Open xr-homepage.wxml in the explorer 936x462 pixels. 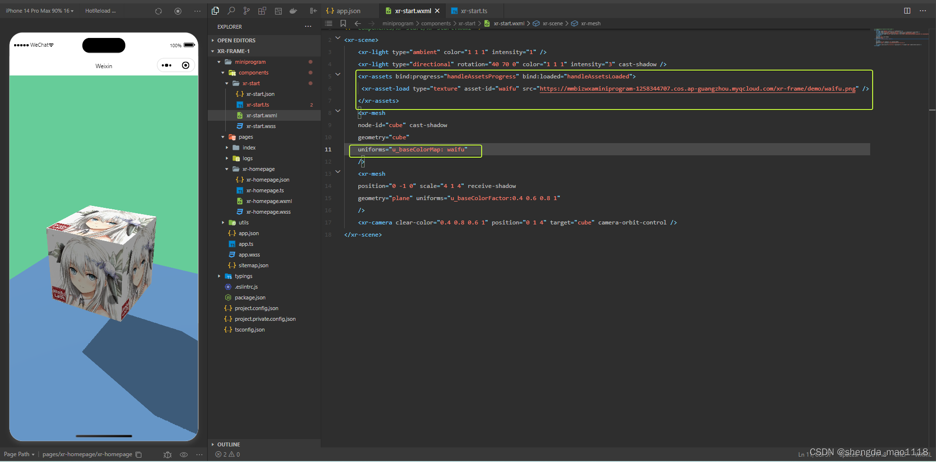(x=269, y=201)
